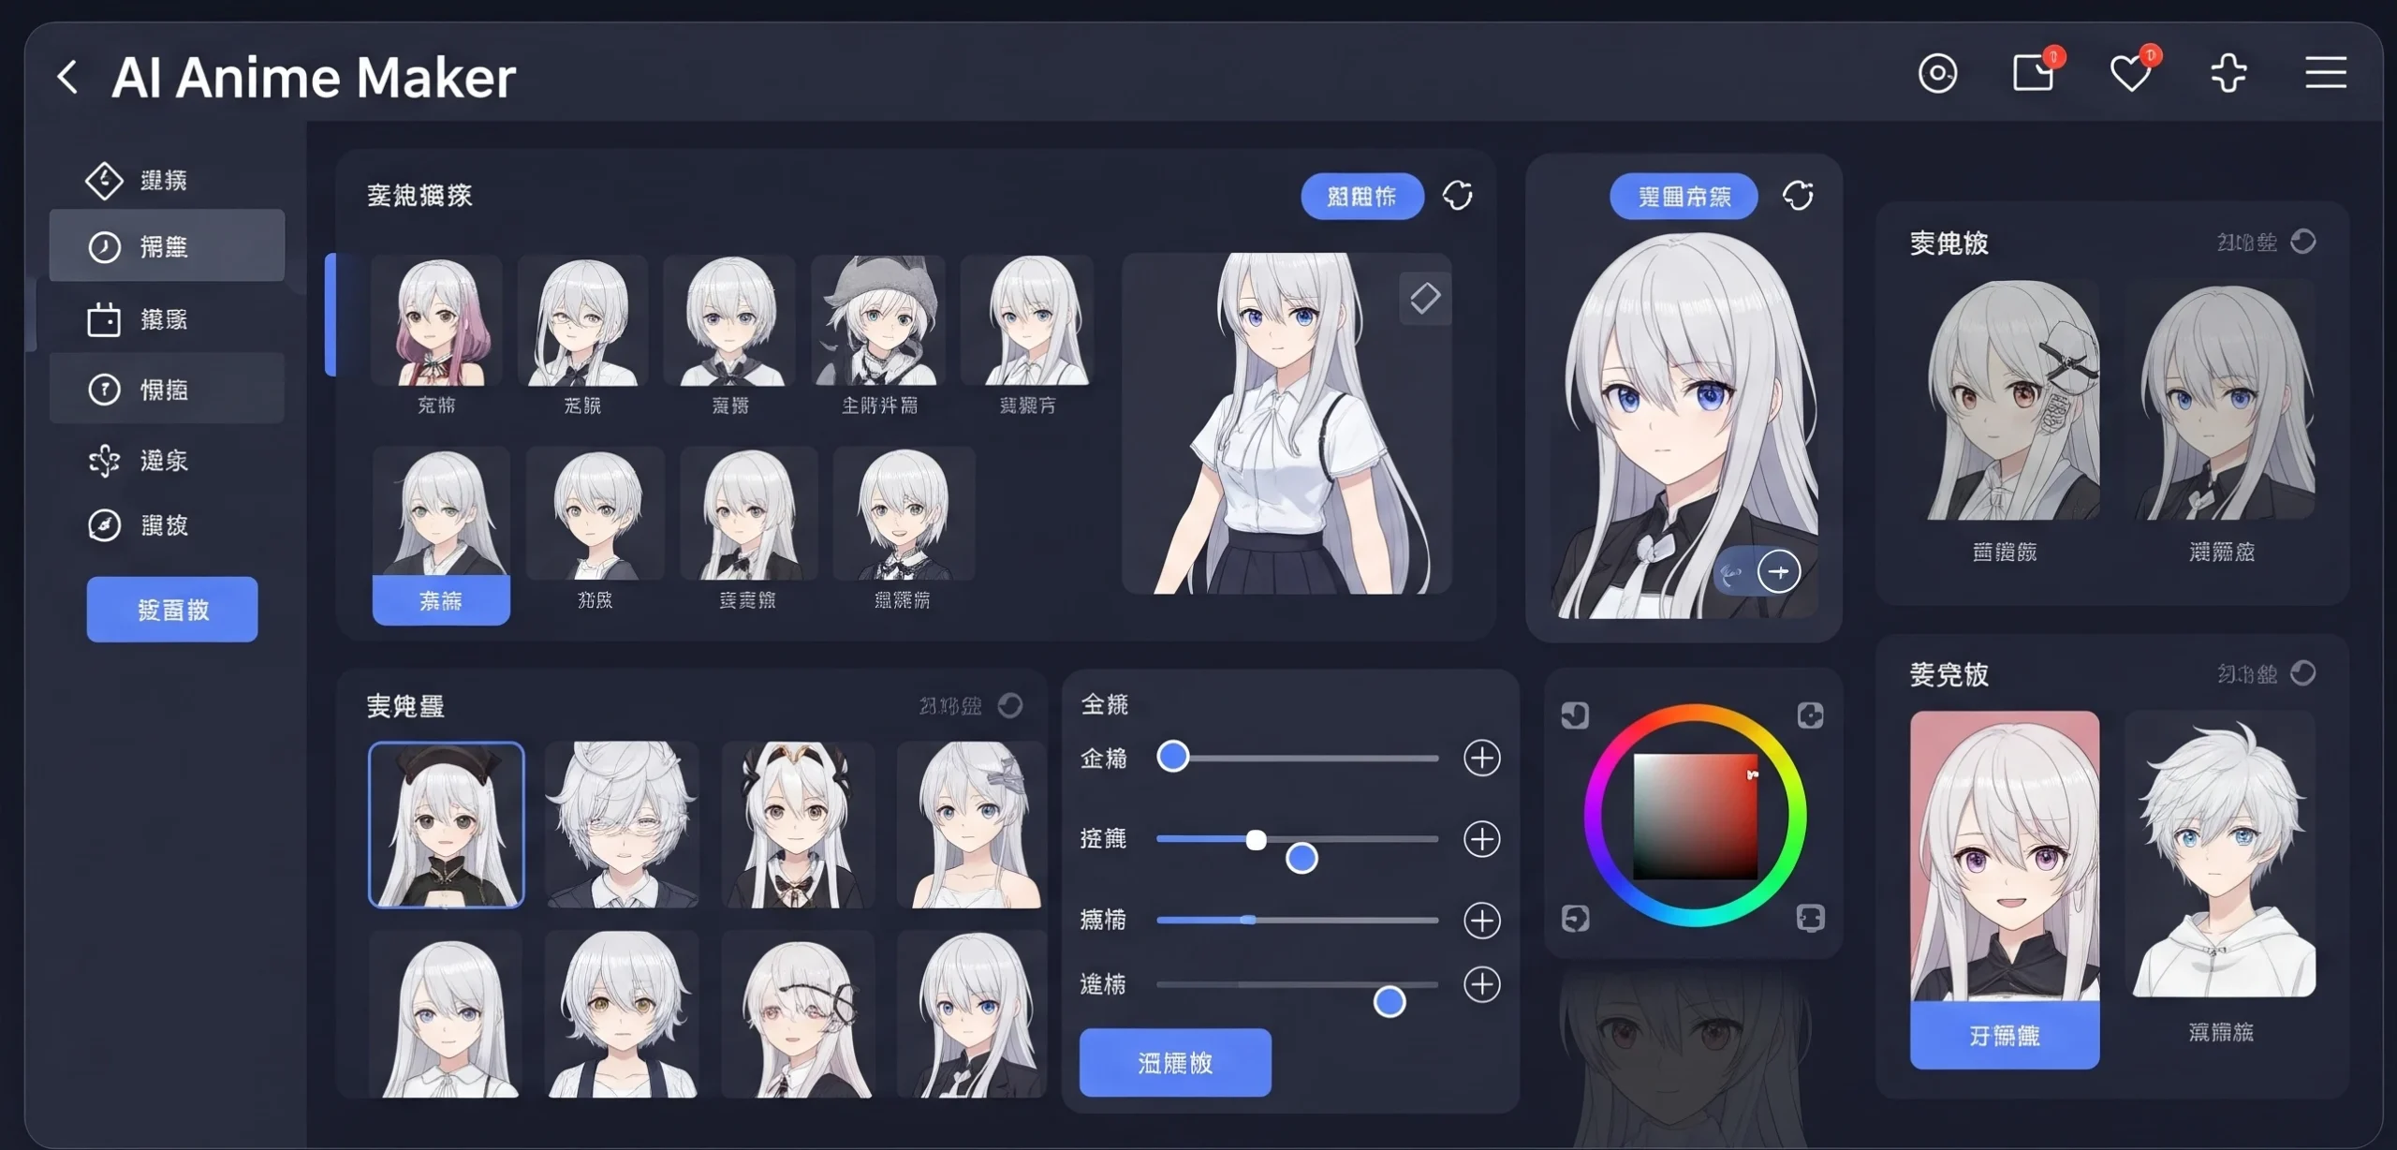Click the circular target icon in header

coord(1937,73)
